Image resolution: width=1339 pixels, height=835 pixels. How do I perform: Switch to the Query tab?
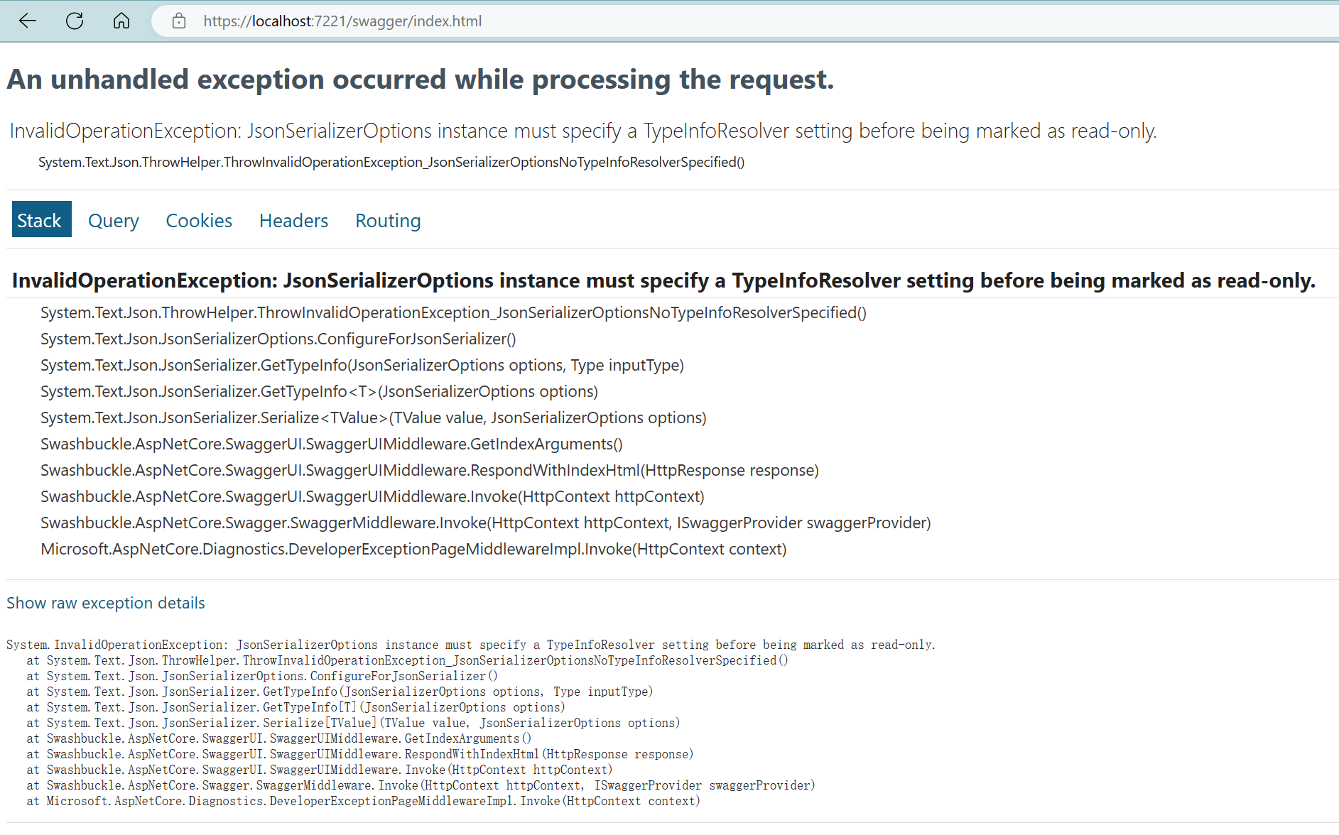click(113, 220)
